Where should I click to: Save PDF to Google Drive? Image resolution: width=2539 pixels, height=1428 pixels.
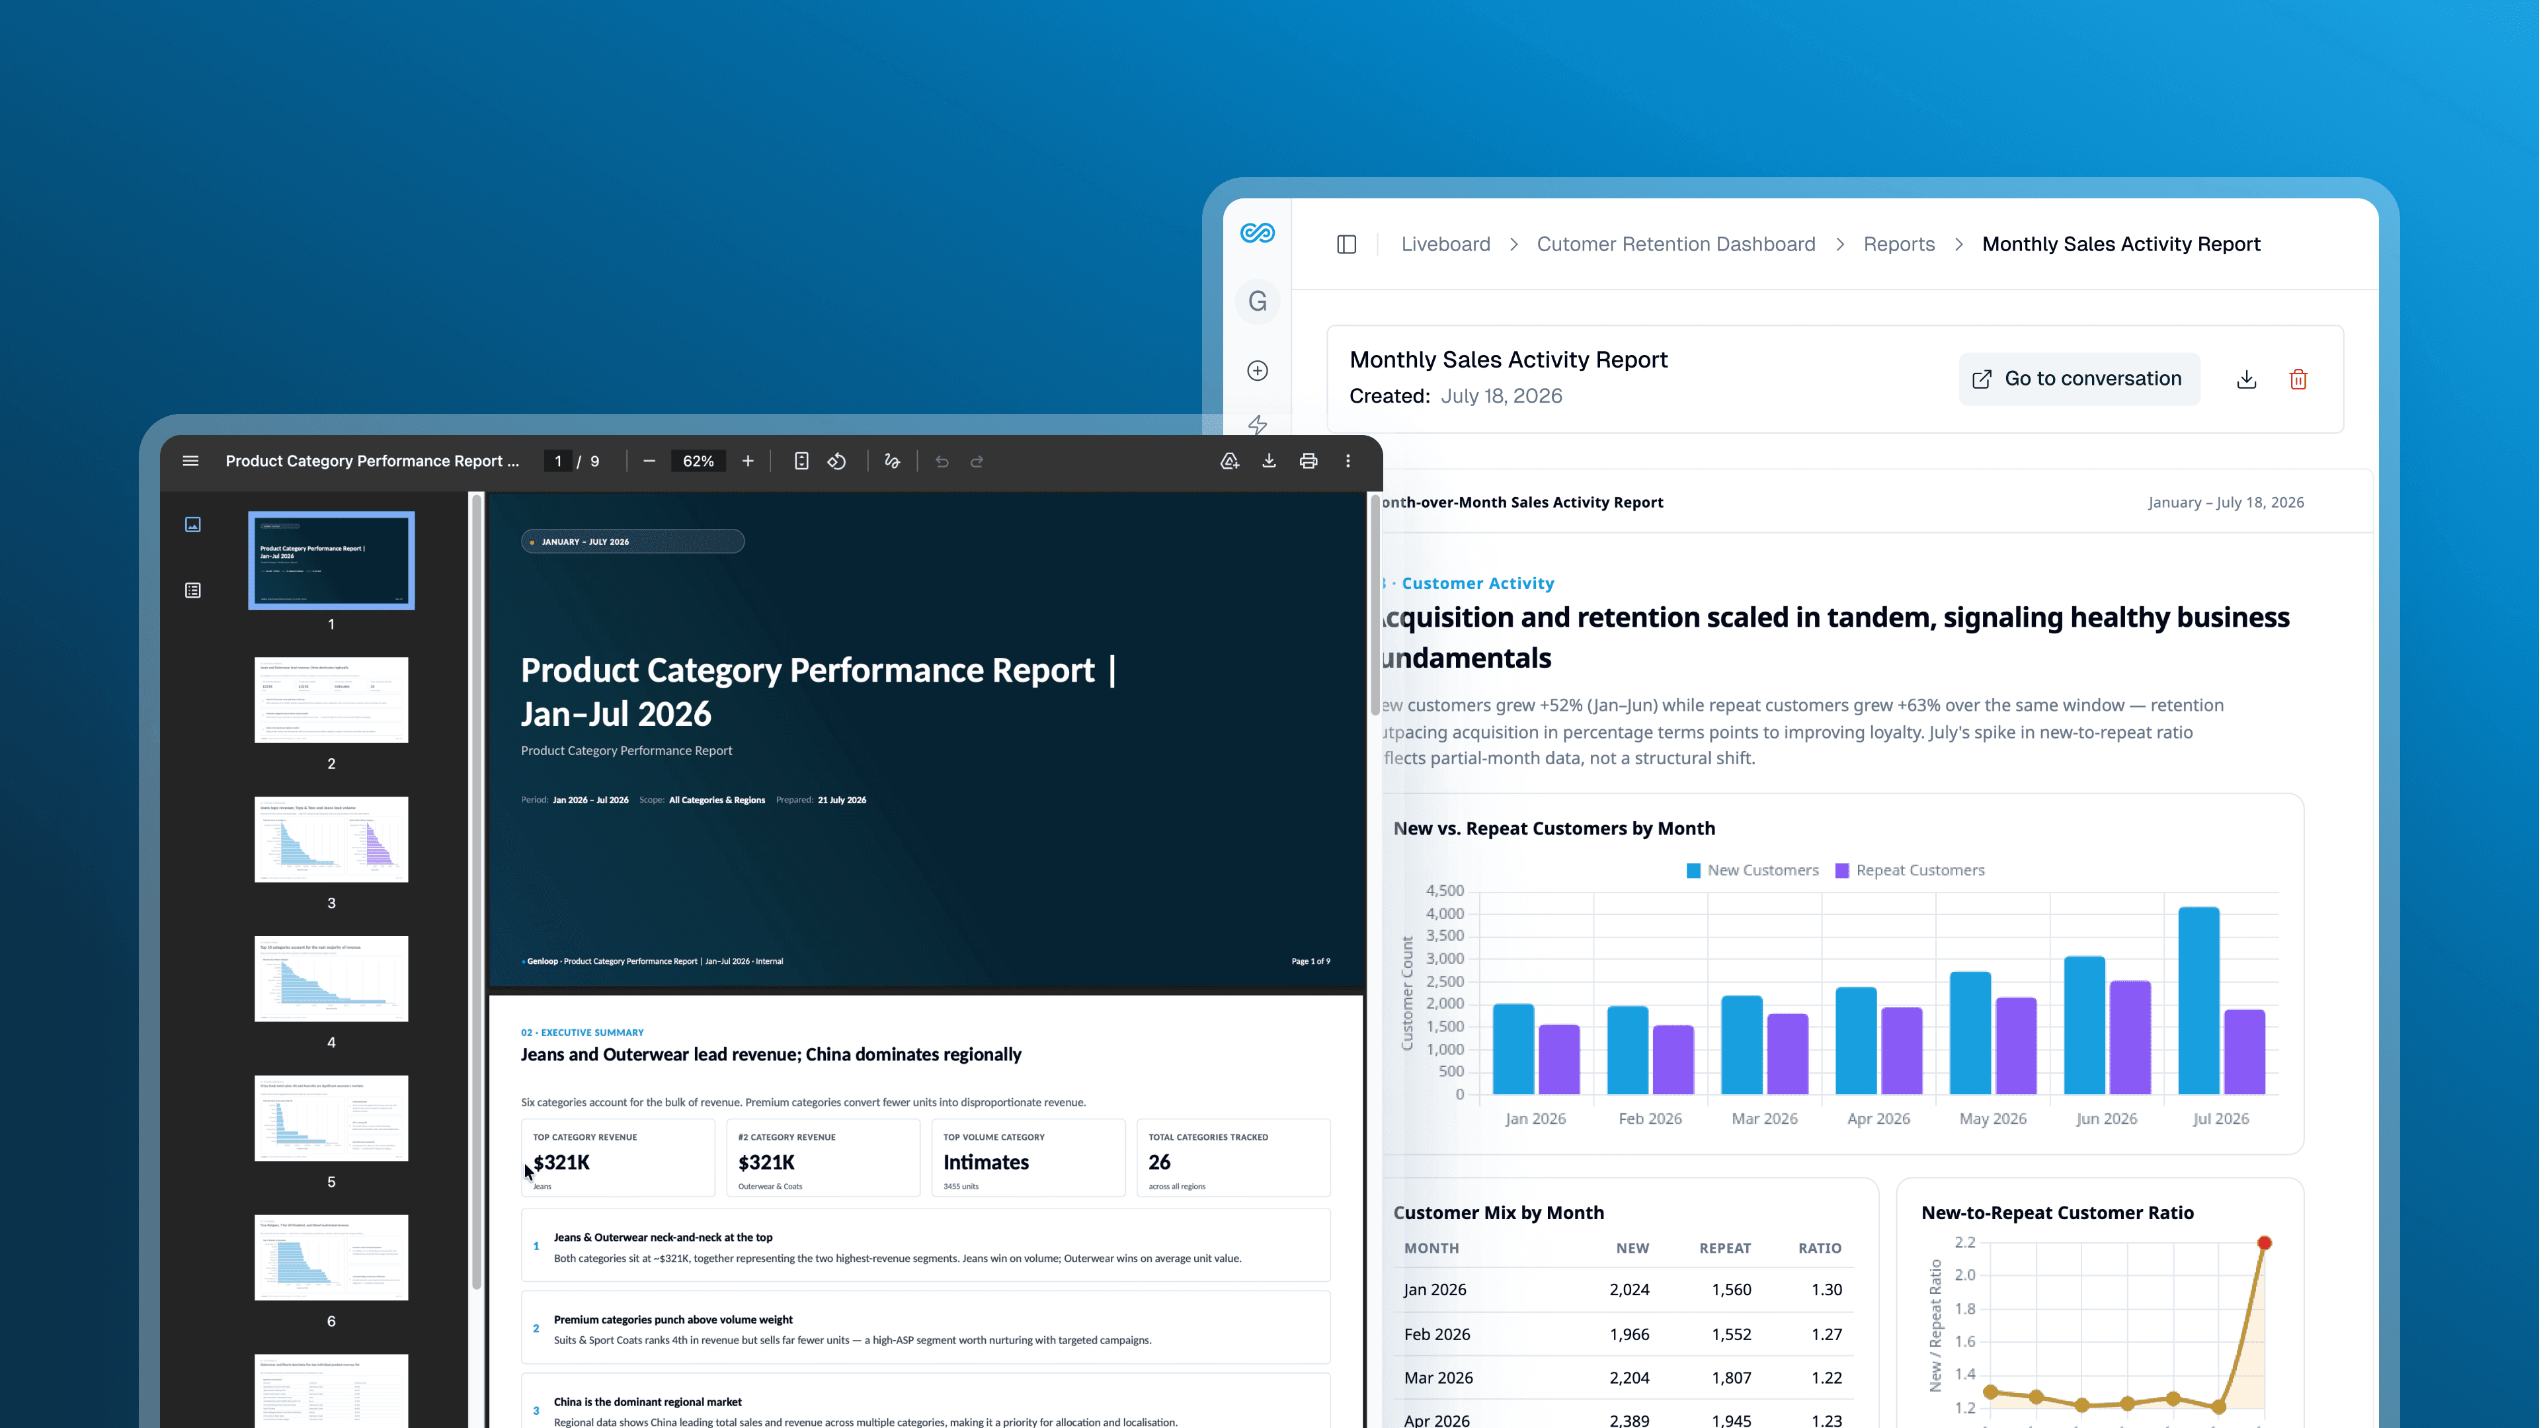click(x=1229, y=461)
